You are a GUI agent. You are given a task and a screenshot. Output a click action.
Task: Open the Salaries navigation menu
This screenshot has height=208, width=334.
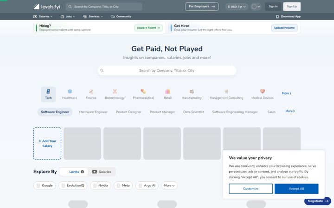point(43,17)
